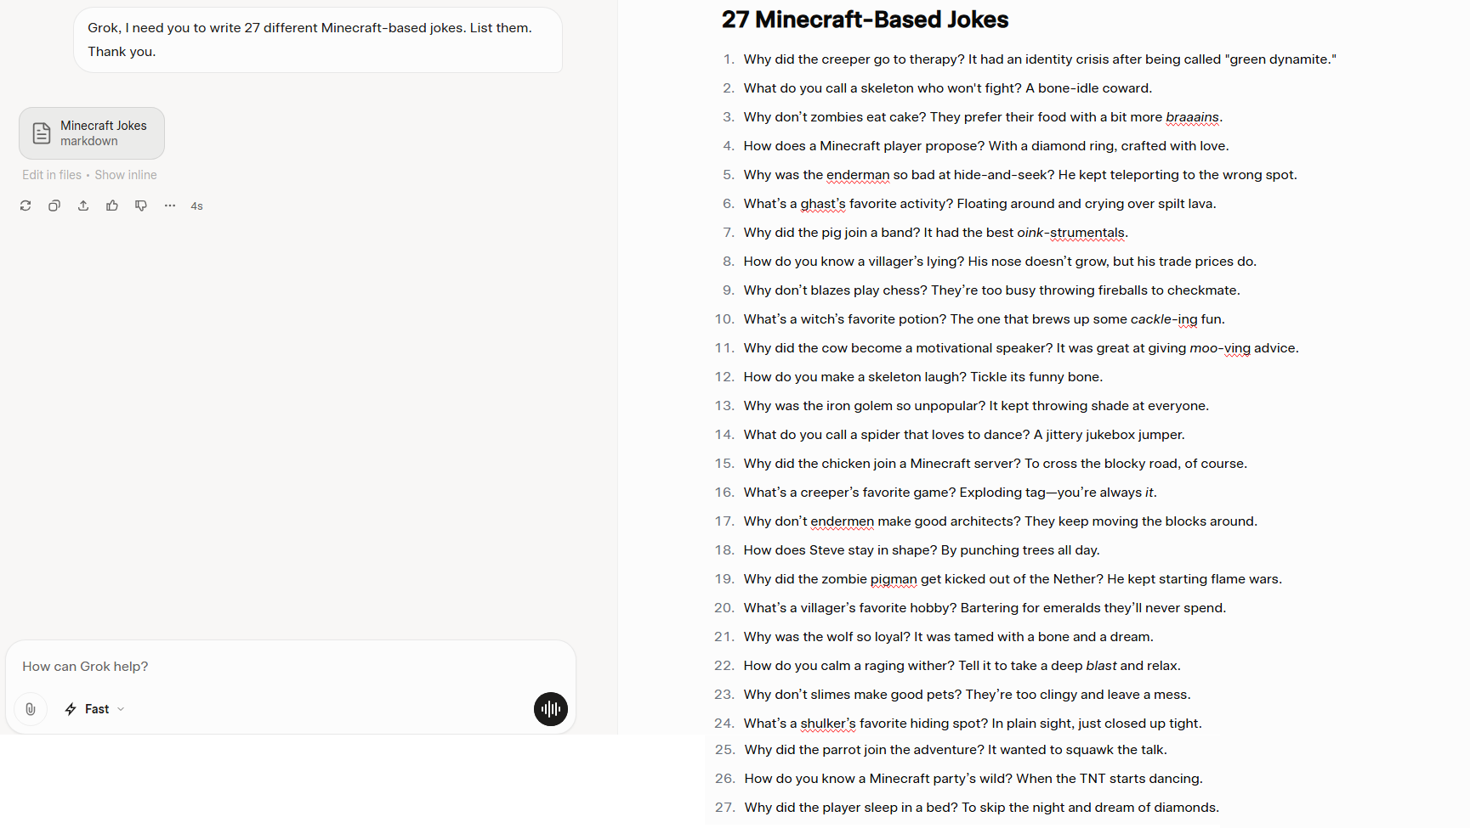Screen dimensions: 1470x828
Task: Click the regenerate response icon
Action: coord(26,206)
